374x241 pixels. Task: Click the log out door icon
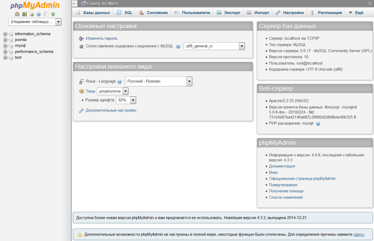[25, 14]
